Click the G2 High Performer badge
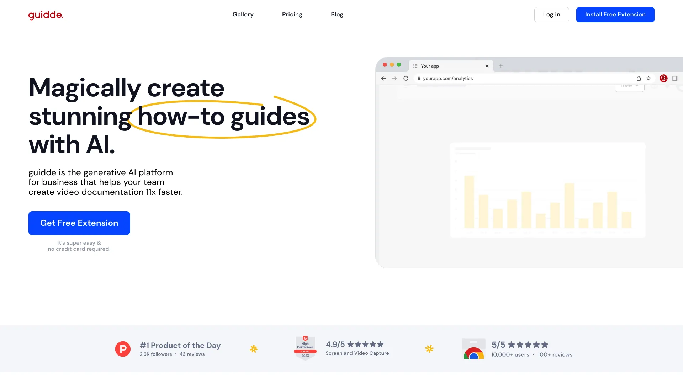Viewport: 683px width, 384px height. pos(305,348)
